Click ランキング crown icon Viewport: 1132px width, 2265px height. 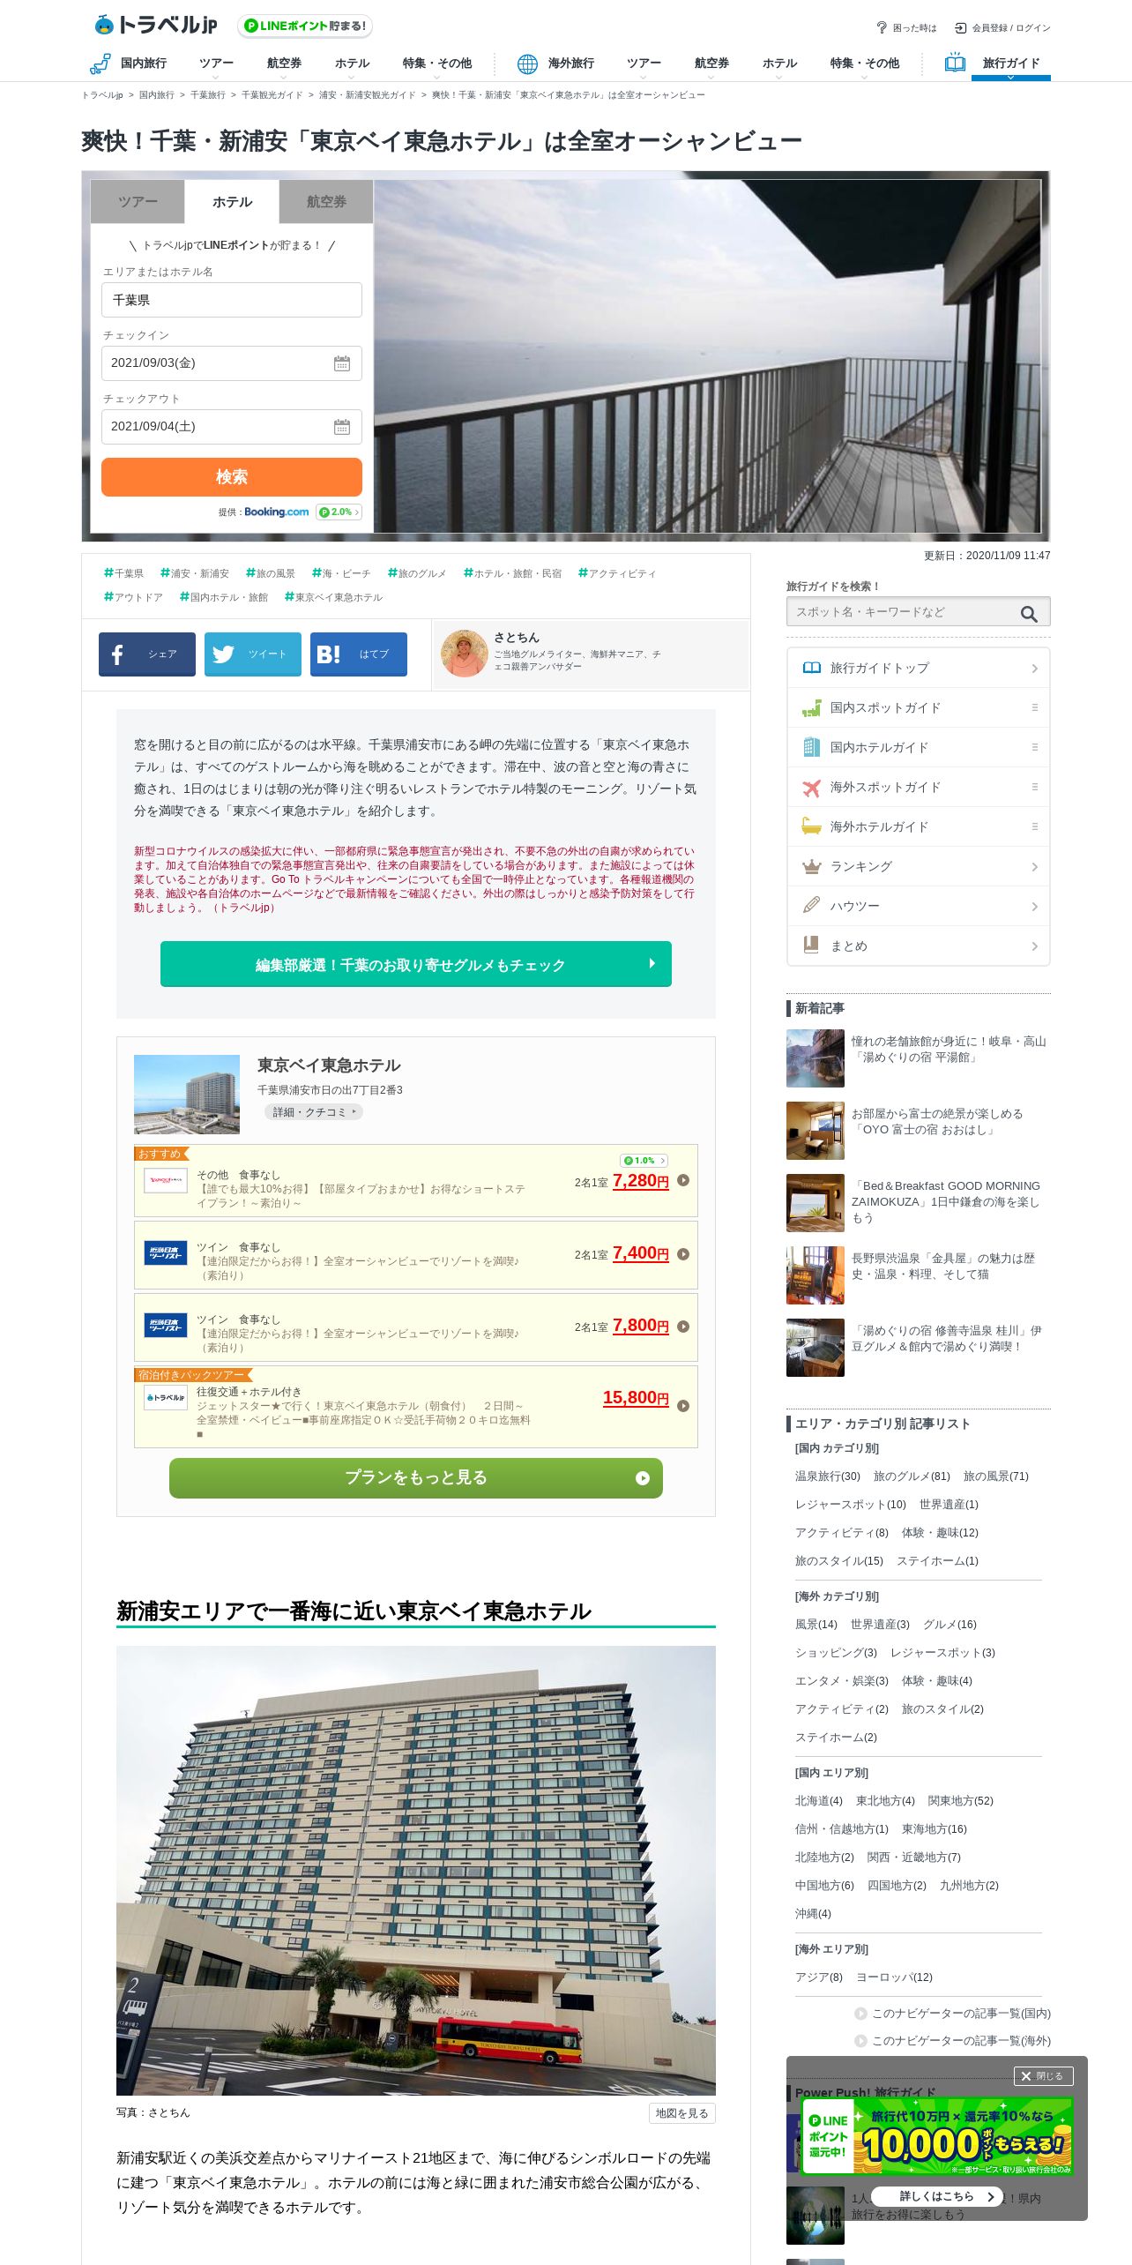pos(811,866)
